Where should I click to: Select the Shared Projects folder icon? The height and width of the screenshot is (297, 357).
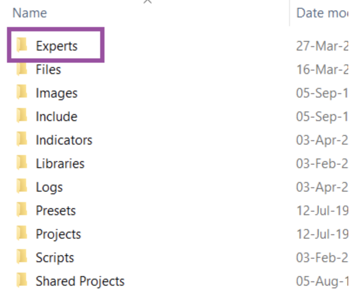[x=22, y=280]
